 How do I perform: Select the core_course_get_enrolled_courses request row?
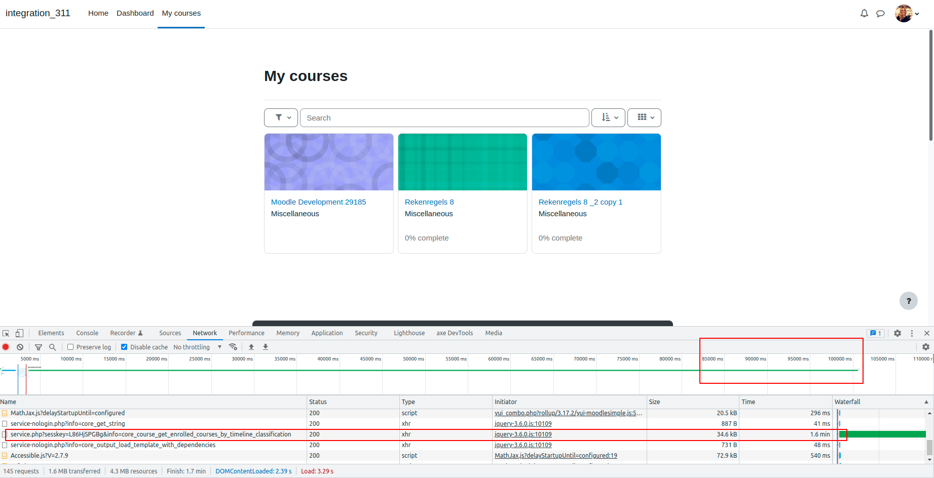[x=463, y=434]
